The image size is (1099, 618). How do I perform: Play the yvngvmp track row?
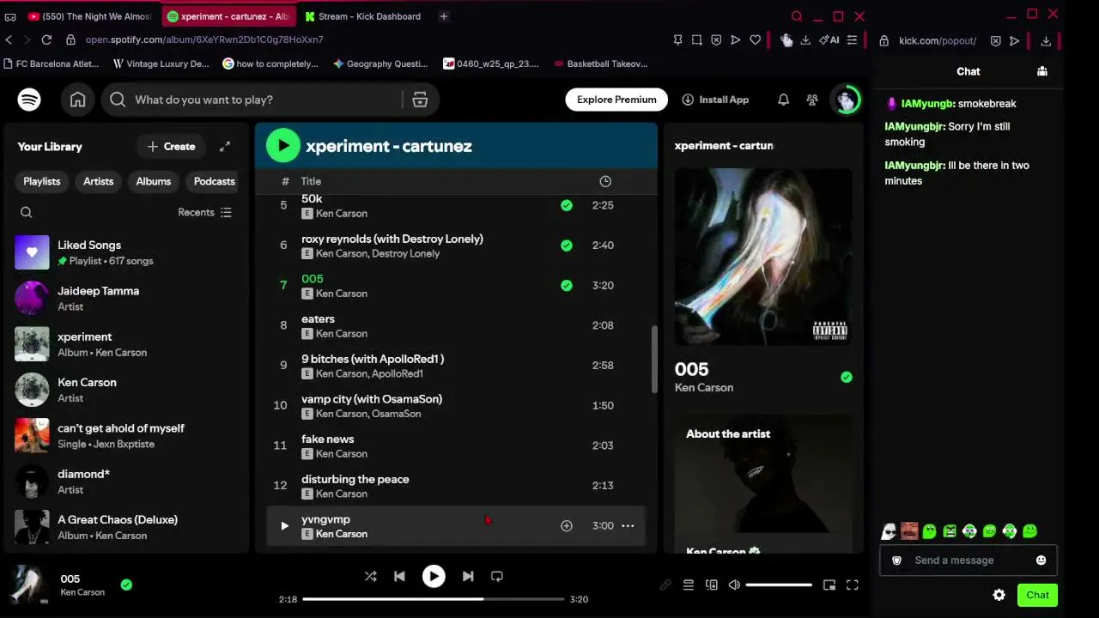tap(284, 525)
